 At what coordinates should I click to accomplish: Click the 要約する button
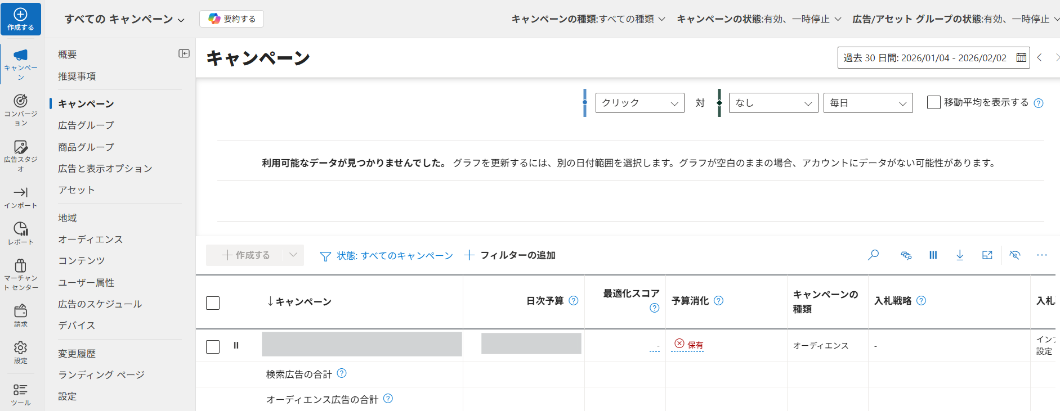click(x=231, y=19)
